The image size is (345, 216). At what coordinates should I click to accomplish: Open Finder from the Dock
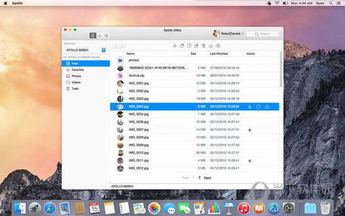tap(20, 208)
